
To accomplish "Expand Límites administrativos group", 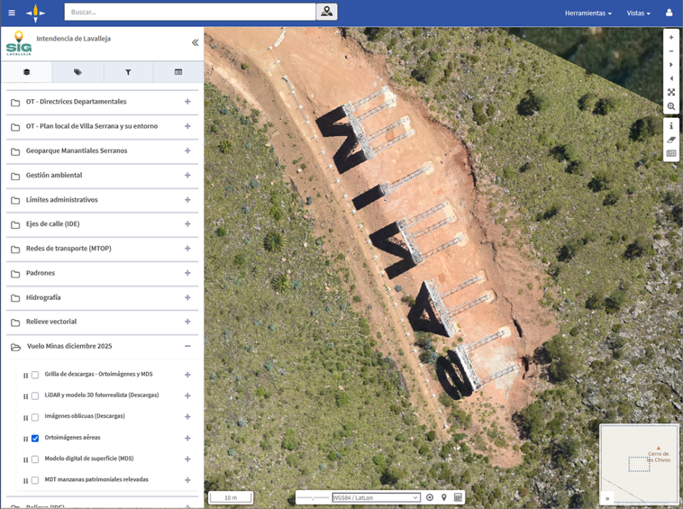I will [x=188, y=200].
